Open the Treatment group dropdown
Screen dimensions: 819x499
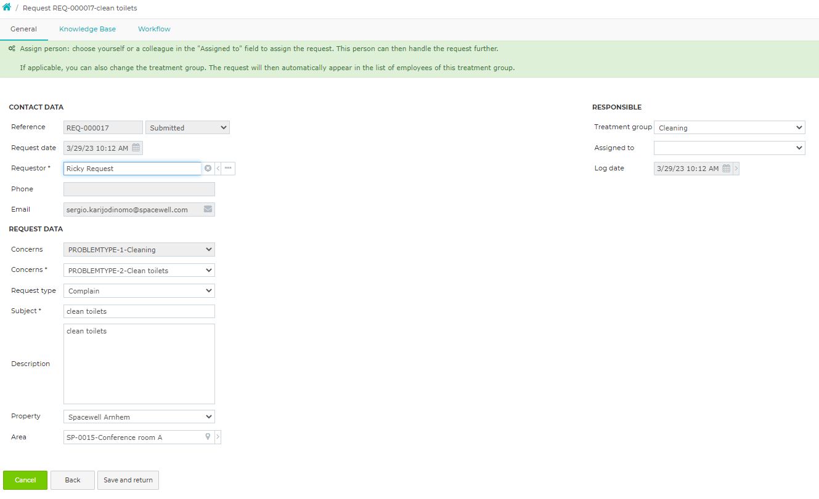pos(730,127)
